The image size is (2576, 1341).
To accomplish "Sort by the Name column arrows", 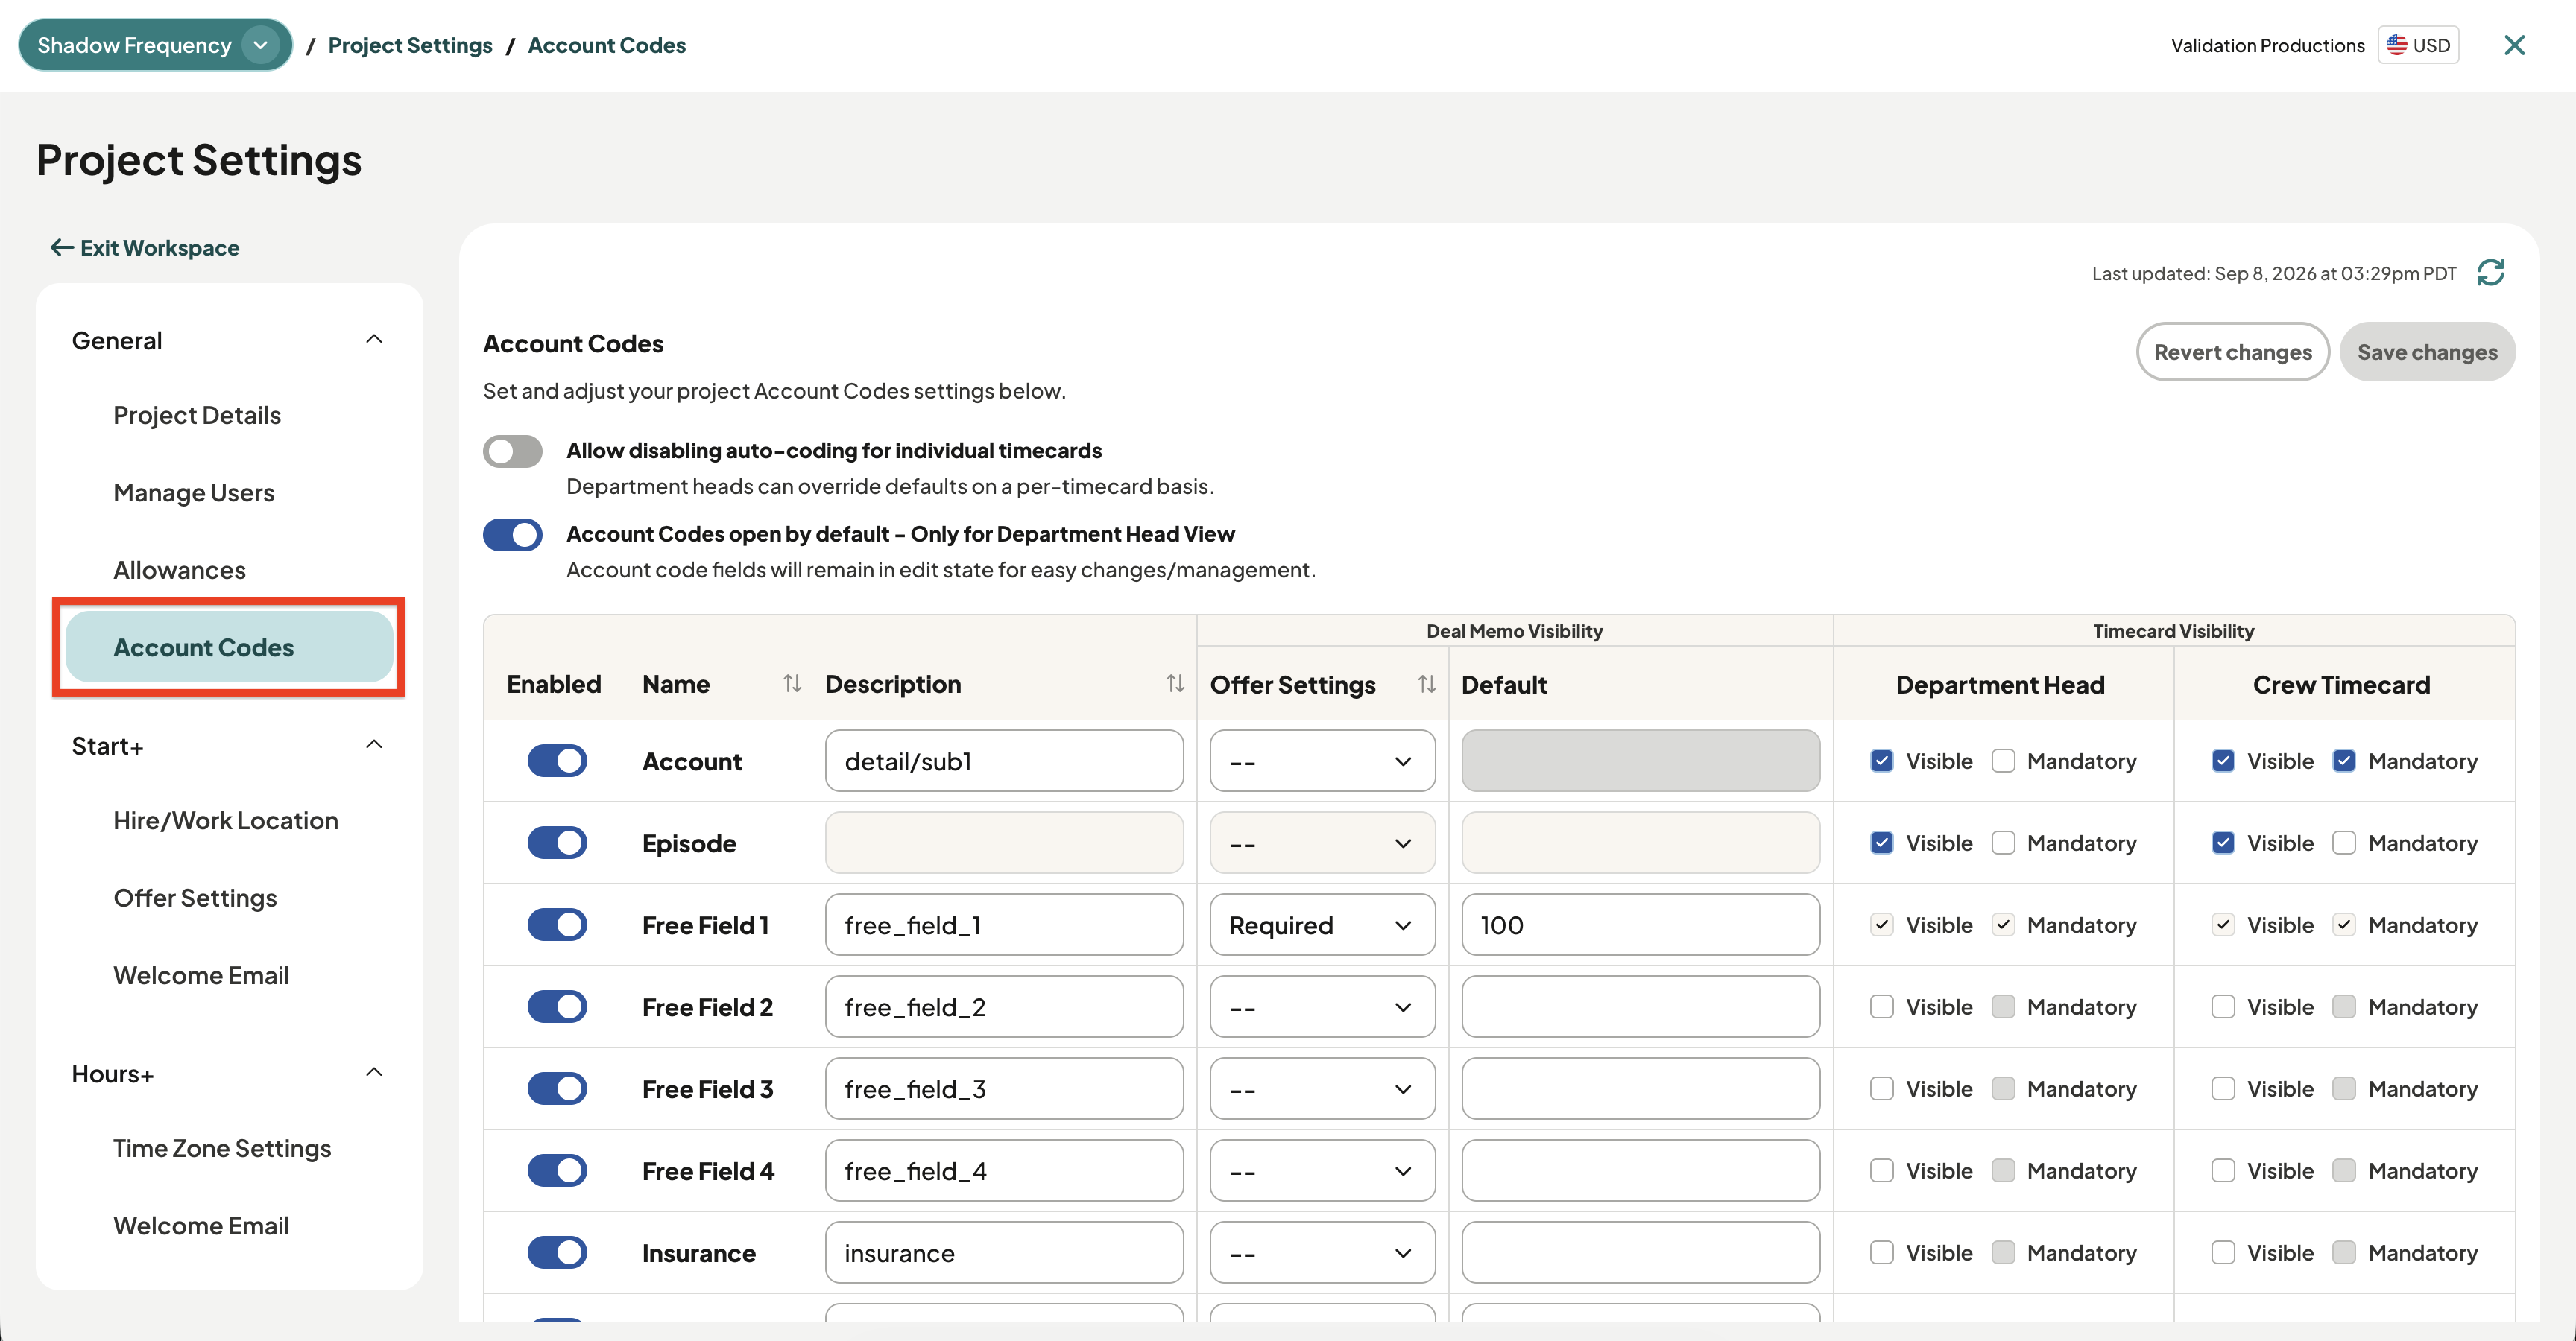I will 792,683.
